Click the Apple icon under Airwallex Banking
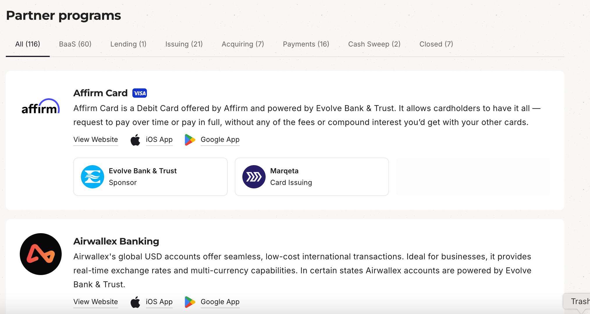 tap(135, 302)
